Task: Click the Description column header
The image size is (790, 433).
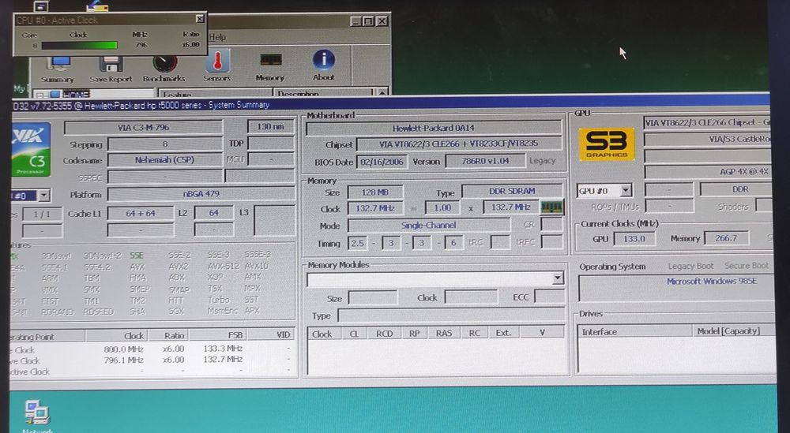Action: point(323,94)
